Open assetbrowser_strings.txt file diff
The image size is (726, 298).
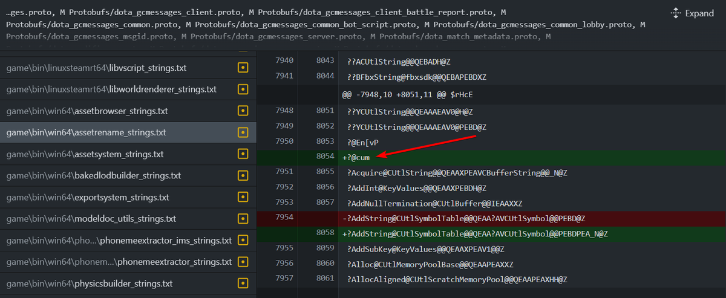[128, 111]
